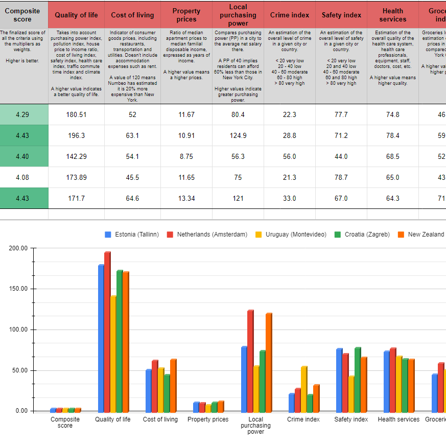The width and height of the screenshot is (446, 446).
Task: Select the cell with composite score 4.29
Action: (22, 115)
